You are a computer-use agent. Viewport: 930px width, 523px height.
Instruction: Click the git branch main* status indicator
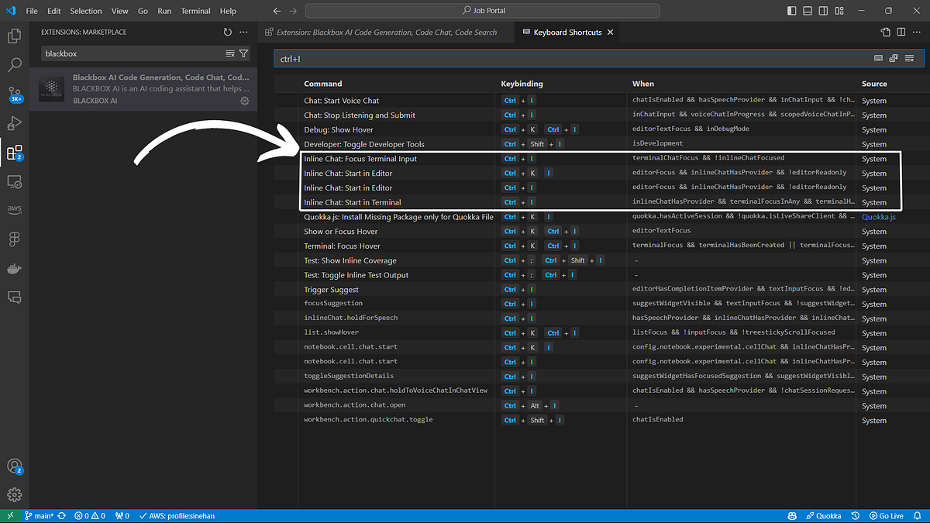[40, 515]
